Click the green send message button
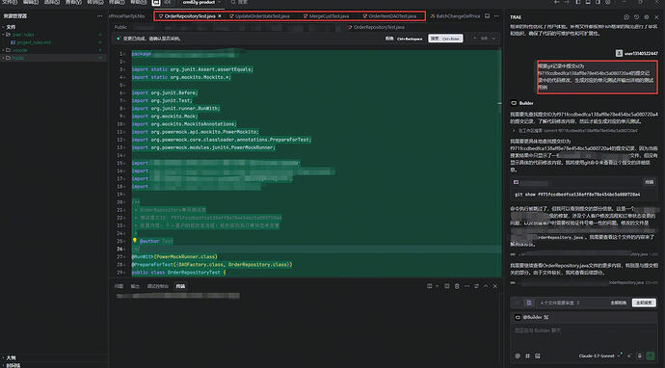665x368 pixels. pyautogui.click(x=651, y=355)
